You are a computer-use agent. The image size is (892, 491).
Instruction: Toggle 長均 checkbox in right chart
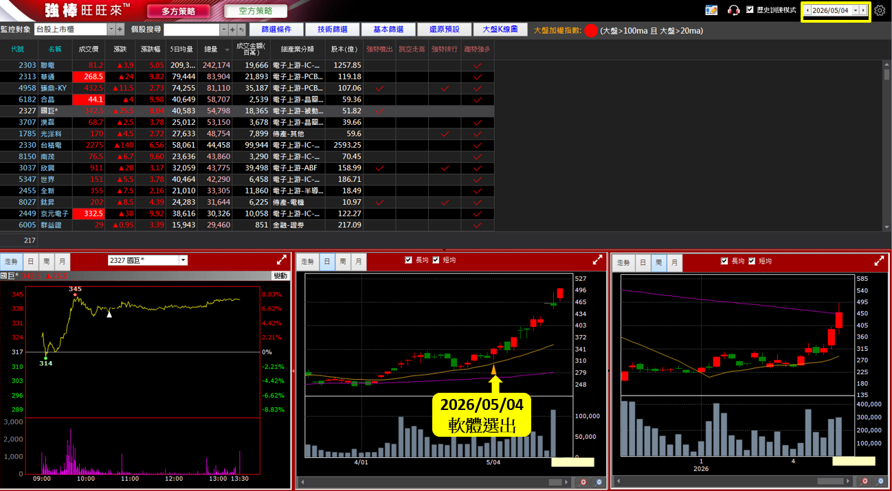725,261
